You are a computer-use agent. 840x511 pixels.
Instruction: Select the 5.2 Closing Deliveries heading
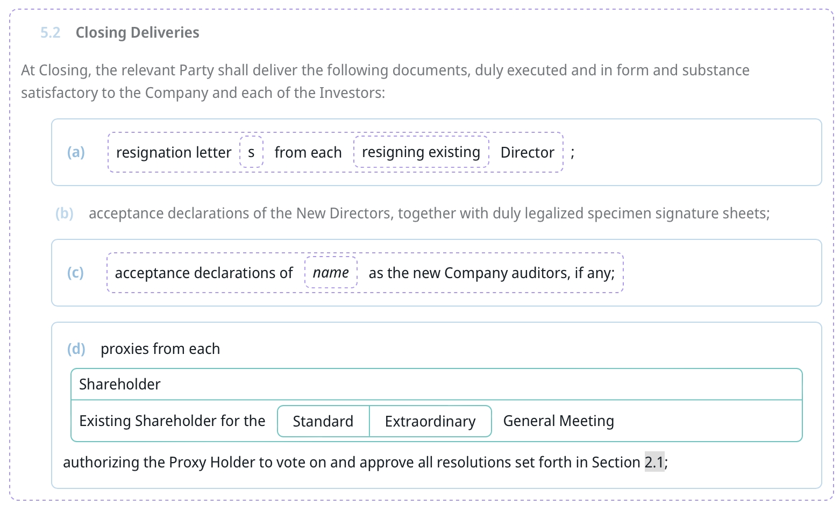[137, 32]
